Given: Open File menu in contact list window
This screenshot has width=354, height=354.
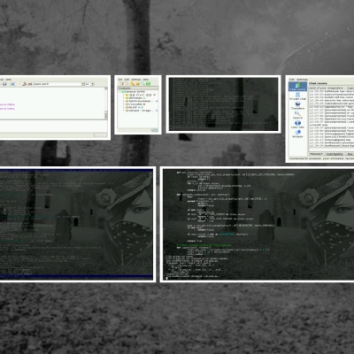Looking at the screenshot, I should tap(120, 80).
